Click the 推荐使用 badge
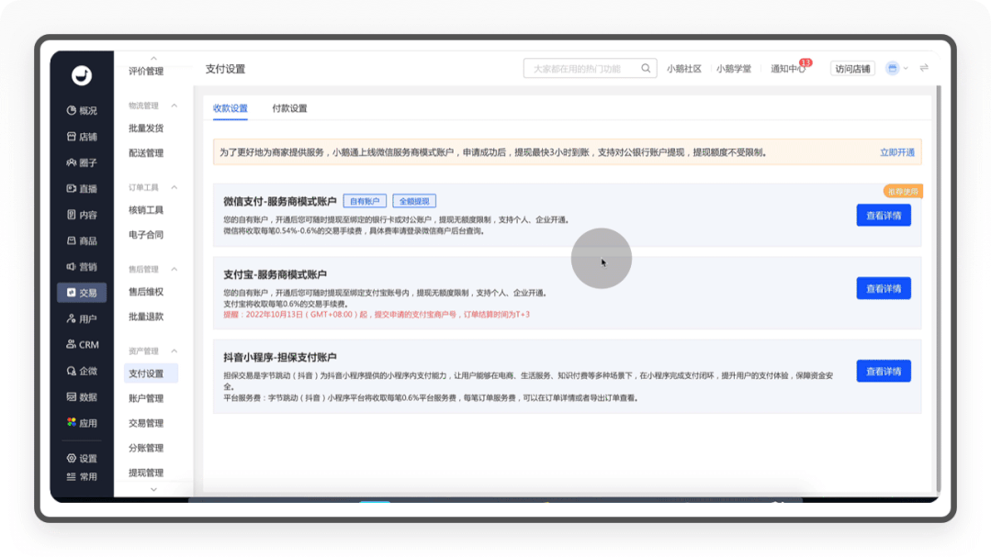 point(903,192)
